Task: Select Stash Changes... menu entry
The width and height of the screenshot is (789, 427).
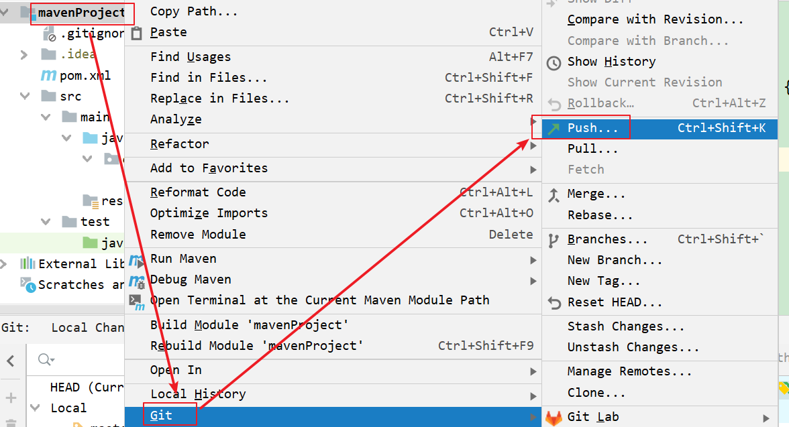Action: pos(625,326)
